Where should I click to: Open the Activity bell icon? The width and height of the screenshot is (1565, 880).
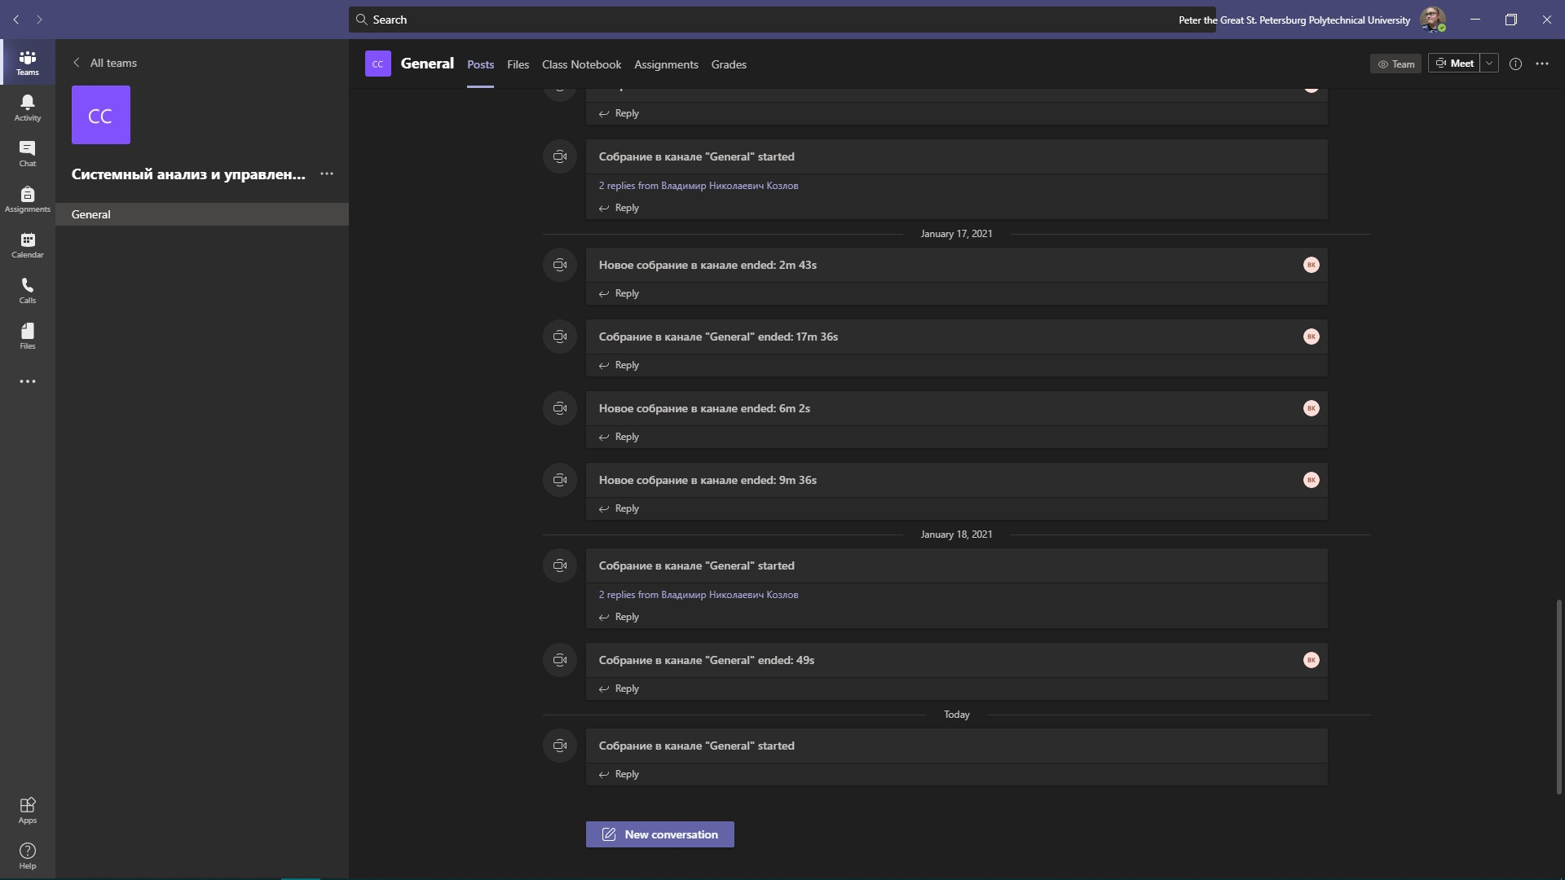tap(27, 108)
